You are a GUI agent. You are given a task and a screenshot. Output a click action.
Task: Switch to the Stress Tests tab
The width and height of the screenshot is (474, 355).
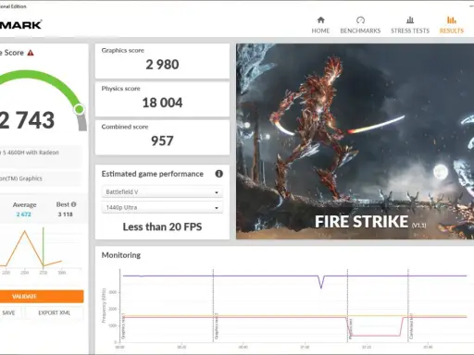[x=410, y=25]
